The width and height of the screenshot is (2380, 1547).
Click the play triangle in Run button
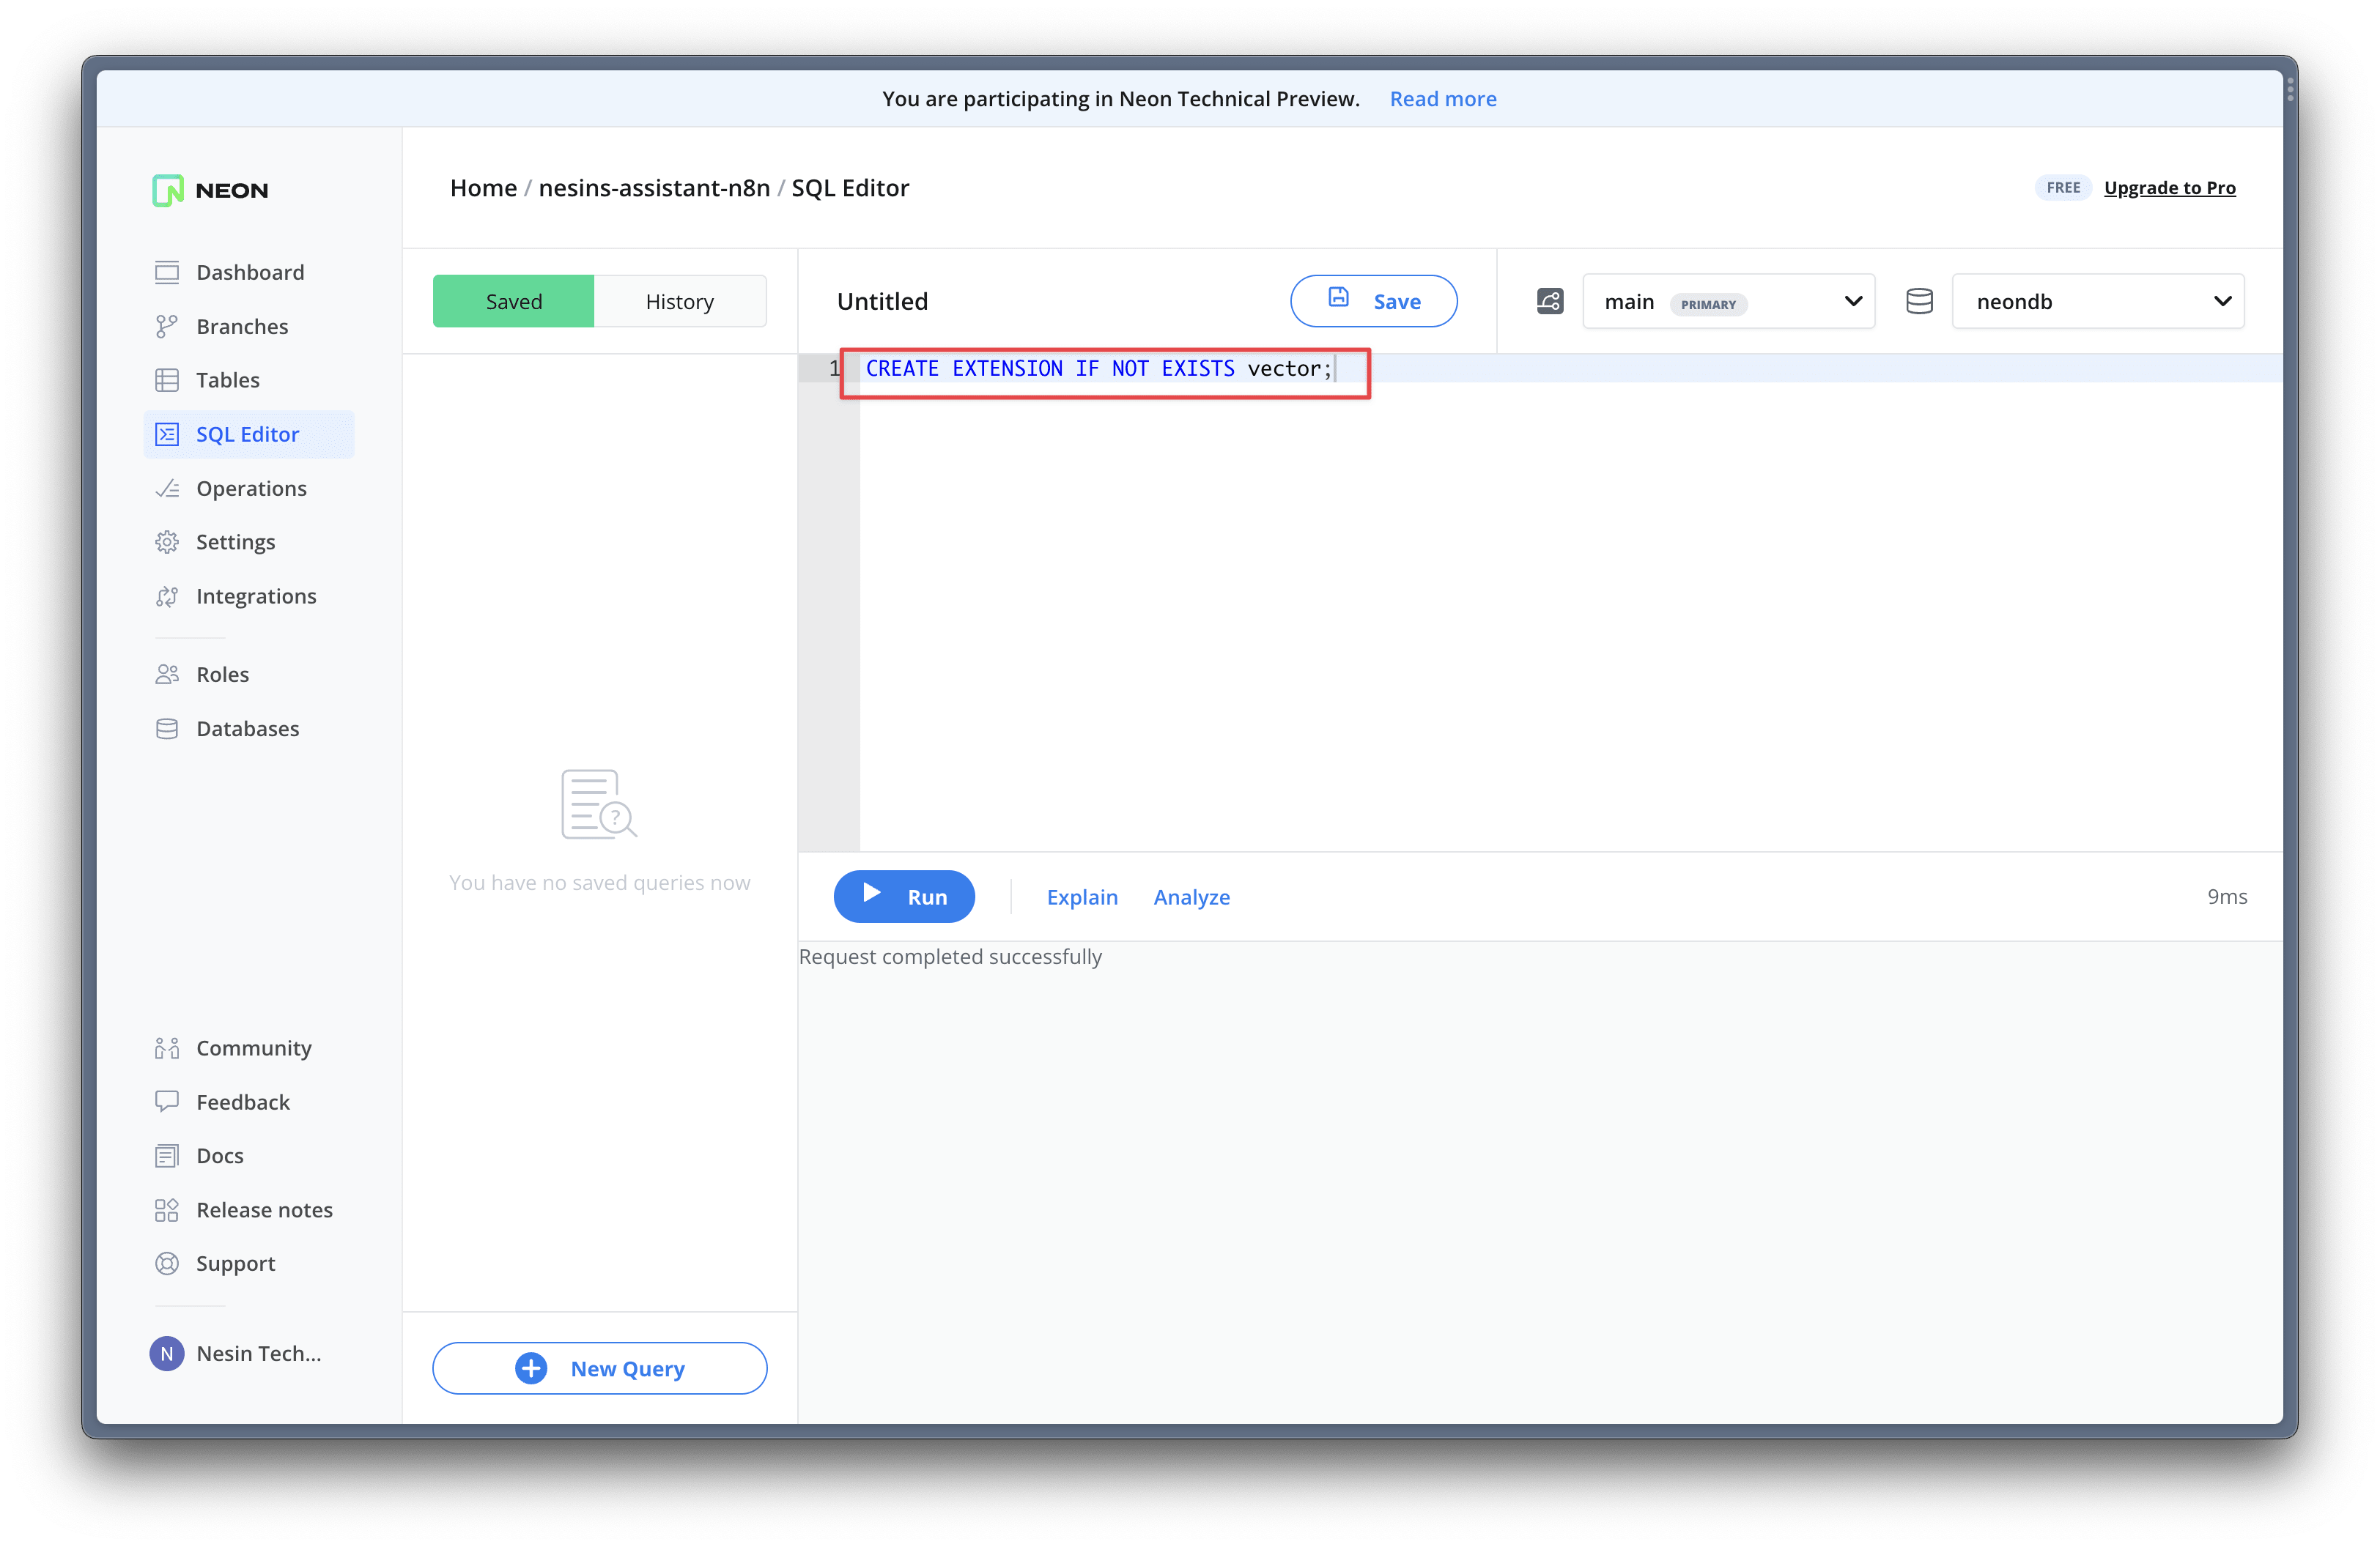[872, 892]
